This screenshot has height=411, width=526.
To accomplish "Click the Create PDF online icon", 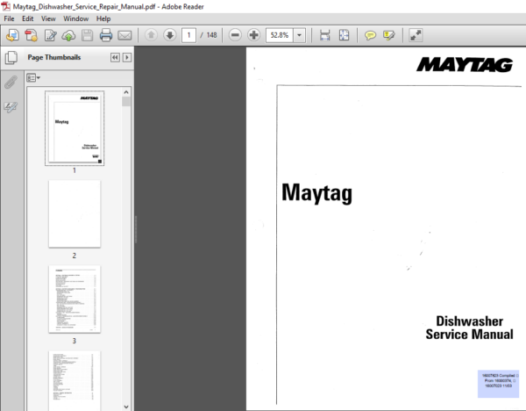I will [32, 35].
